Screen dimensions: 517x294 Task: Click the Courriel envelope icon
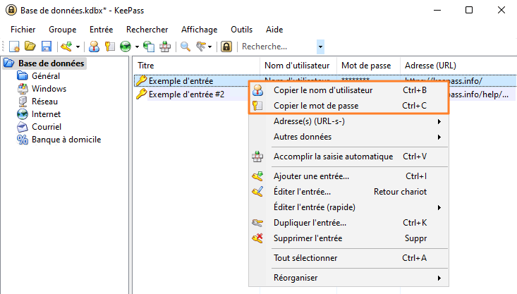[x=23, y=127]
